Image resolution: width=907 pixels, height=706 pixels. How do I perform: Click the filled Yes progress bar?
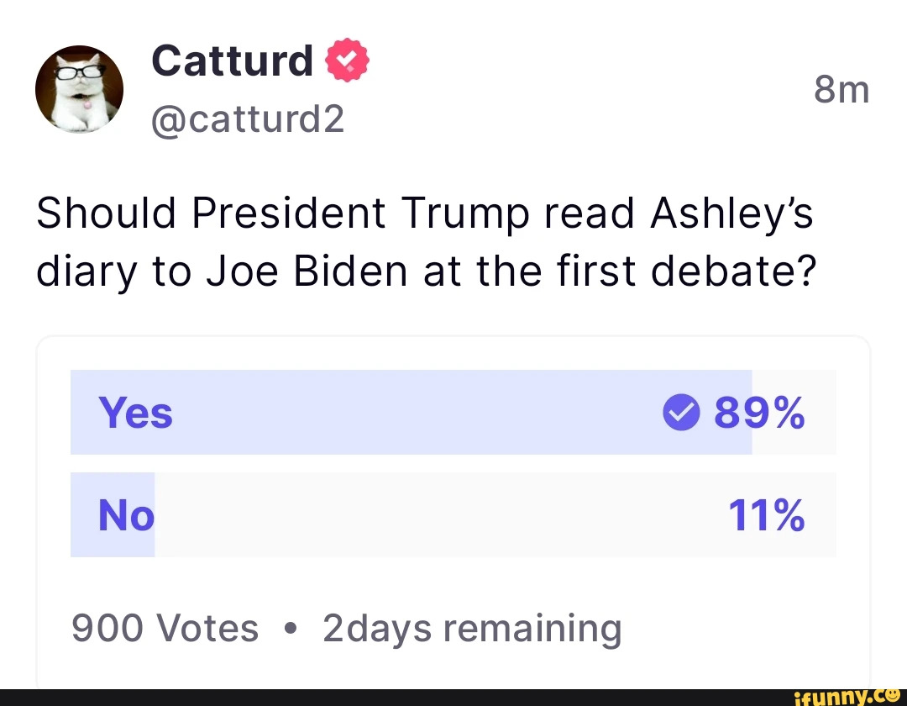pyautogui.click(x=412, y=412)
